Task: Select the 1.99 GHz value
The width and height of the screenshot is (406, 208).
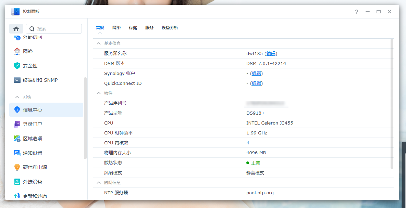Action: [x=257, y=133]
